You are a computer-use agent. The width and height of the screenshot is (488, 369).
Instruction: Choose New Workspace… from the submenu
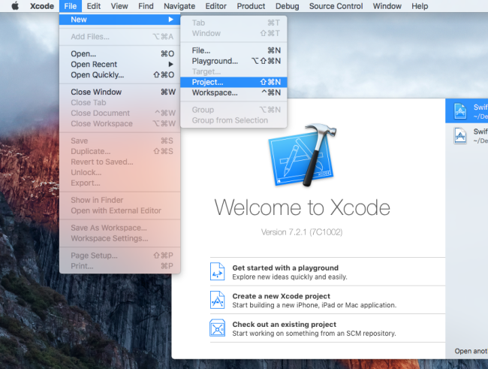233,92
